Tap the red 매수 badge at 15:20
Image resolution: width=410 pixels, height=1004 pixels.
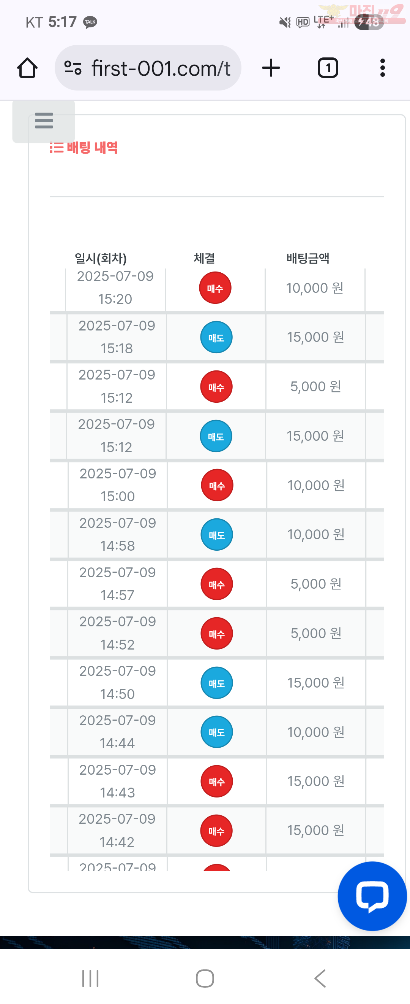coord(215,288)
